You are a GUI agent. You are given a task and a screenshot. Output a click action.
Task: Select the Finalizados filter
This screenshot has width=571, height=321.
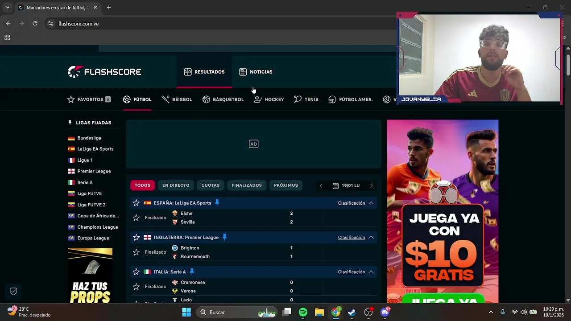click(x=247, y=185)
